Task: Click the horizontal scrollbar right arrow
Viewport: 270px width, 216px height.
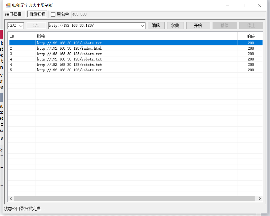Action: 260,199
